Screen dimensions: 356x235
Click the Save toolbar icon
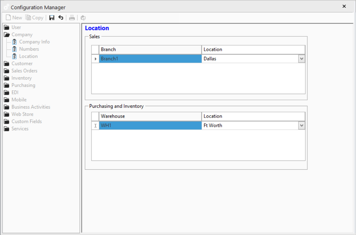(52, 17)
